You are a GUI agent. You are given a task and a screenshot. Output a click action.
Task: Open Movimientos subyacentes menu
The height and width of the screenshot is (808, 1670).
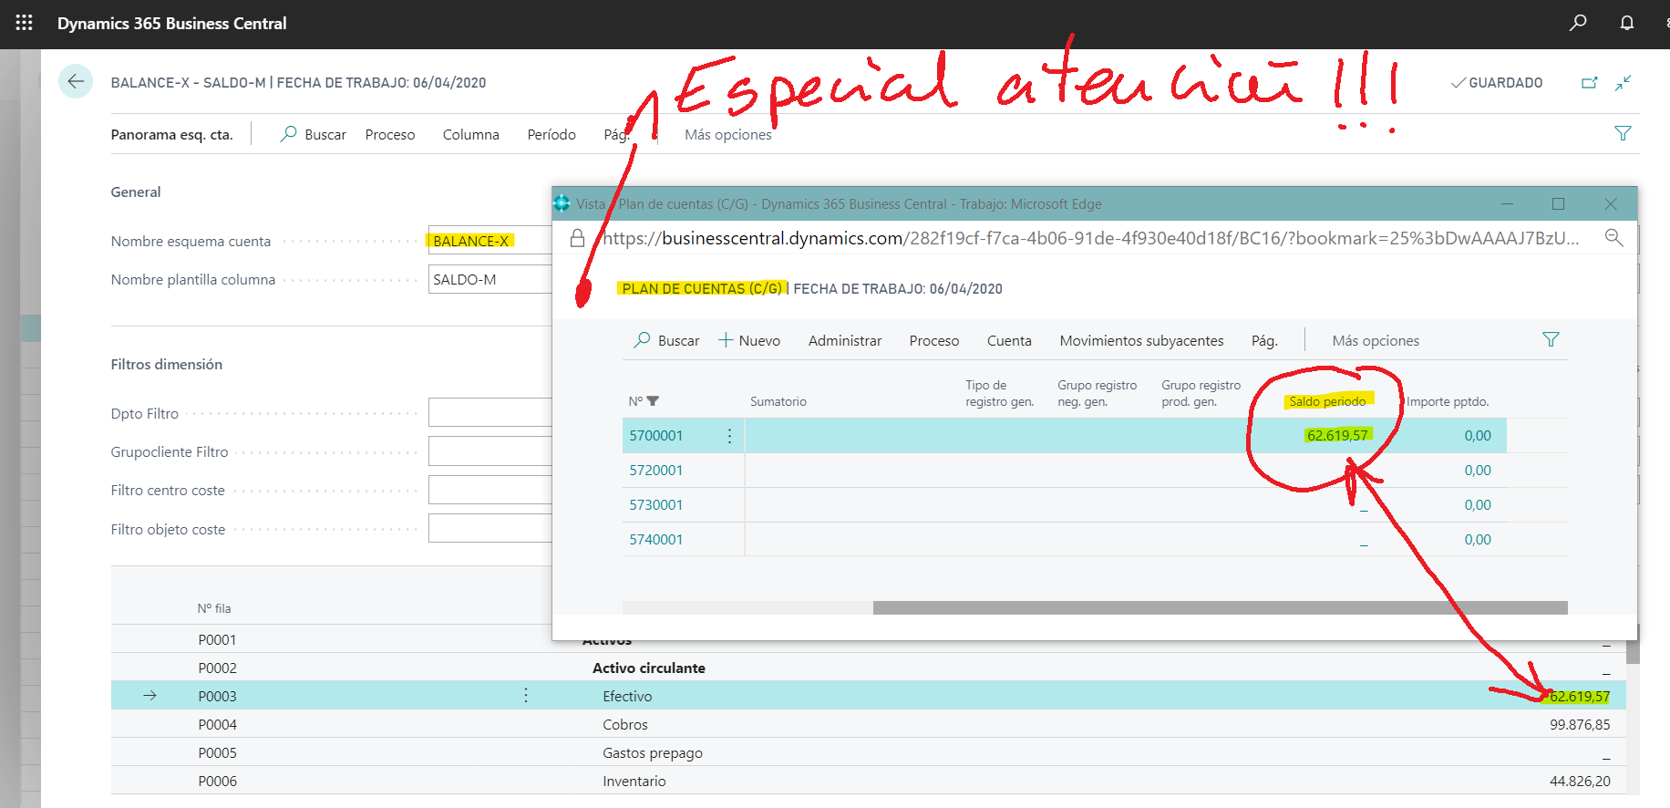tap(1141, 340)
